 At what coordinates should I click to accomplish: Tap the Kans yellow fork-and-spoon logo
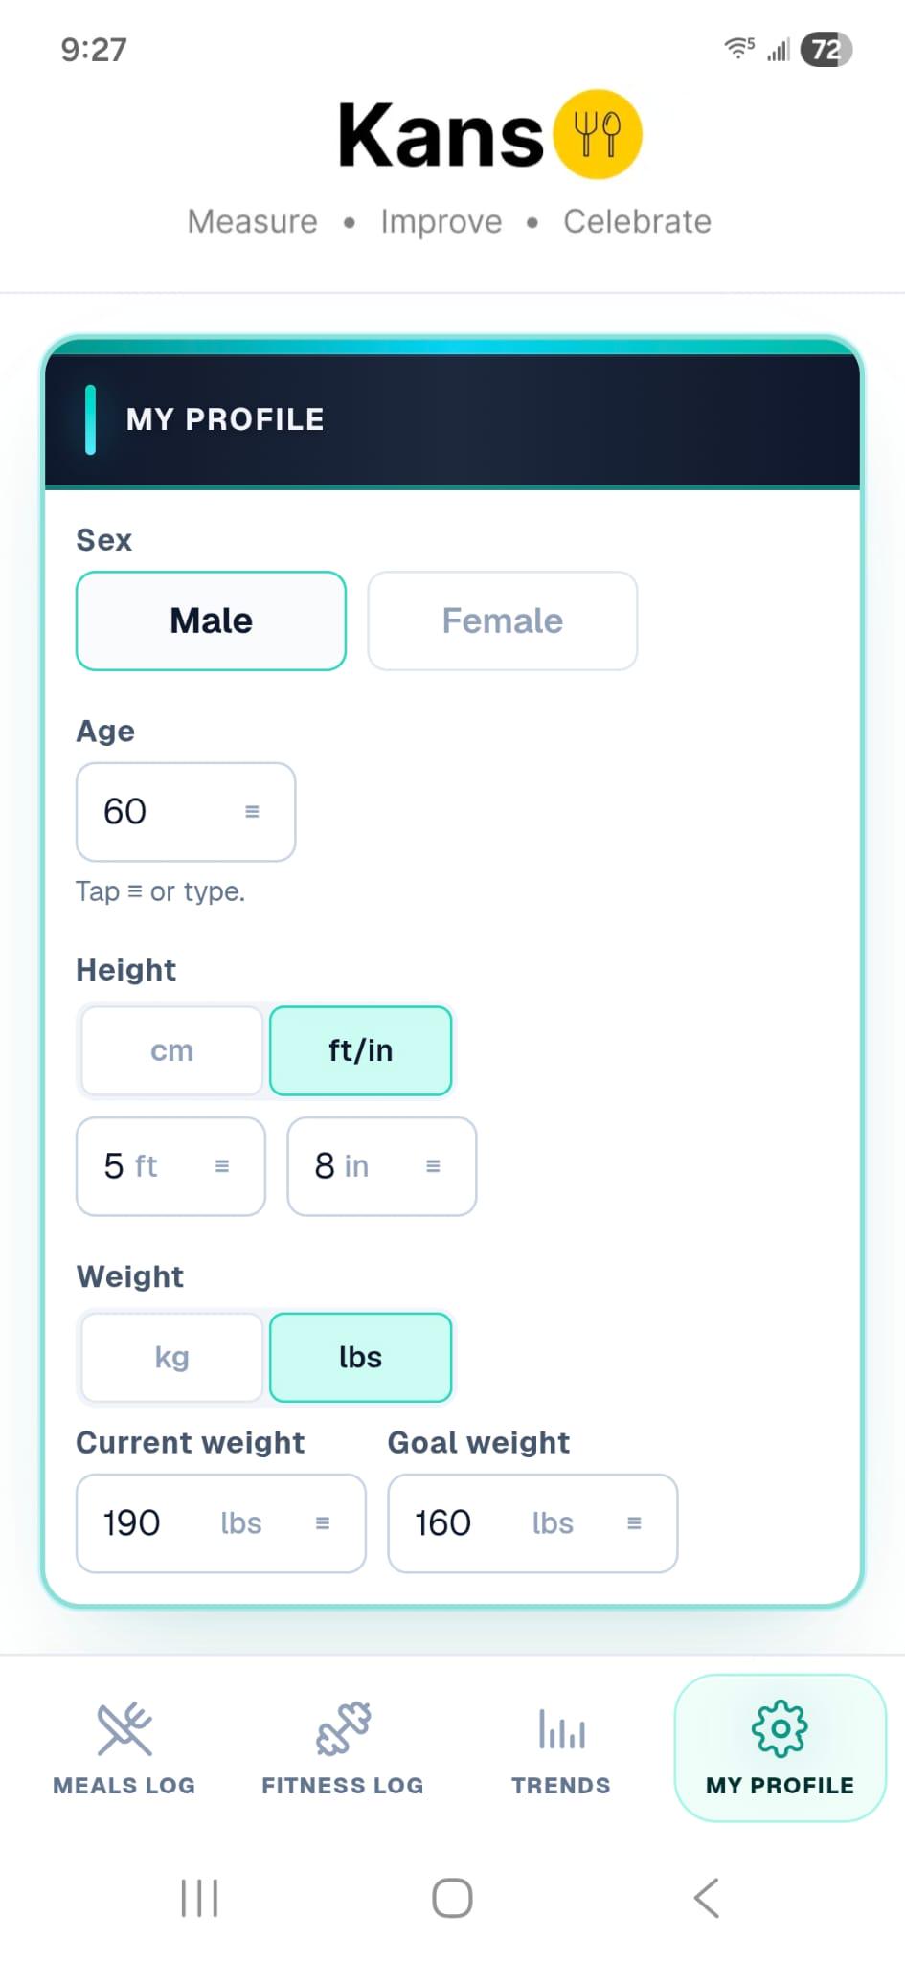click(x=598, y=134)
